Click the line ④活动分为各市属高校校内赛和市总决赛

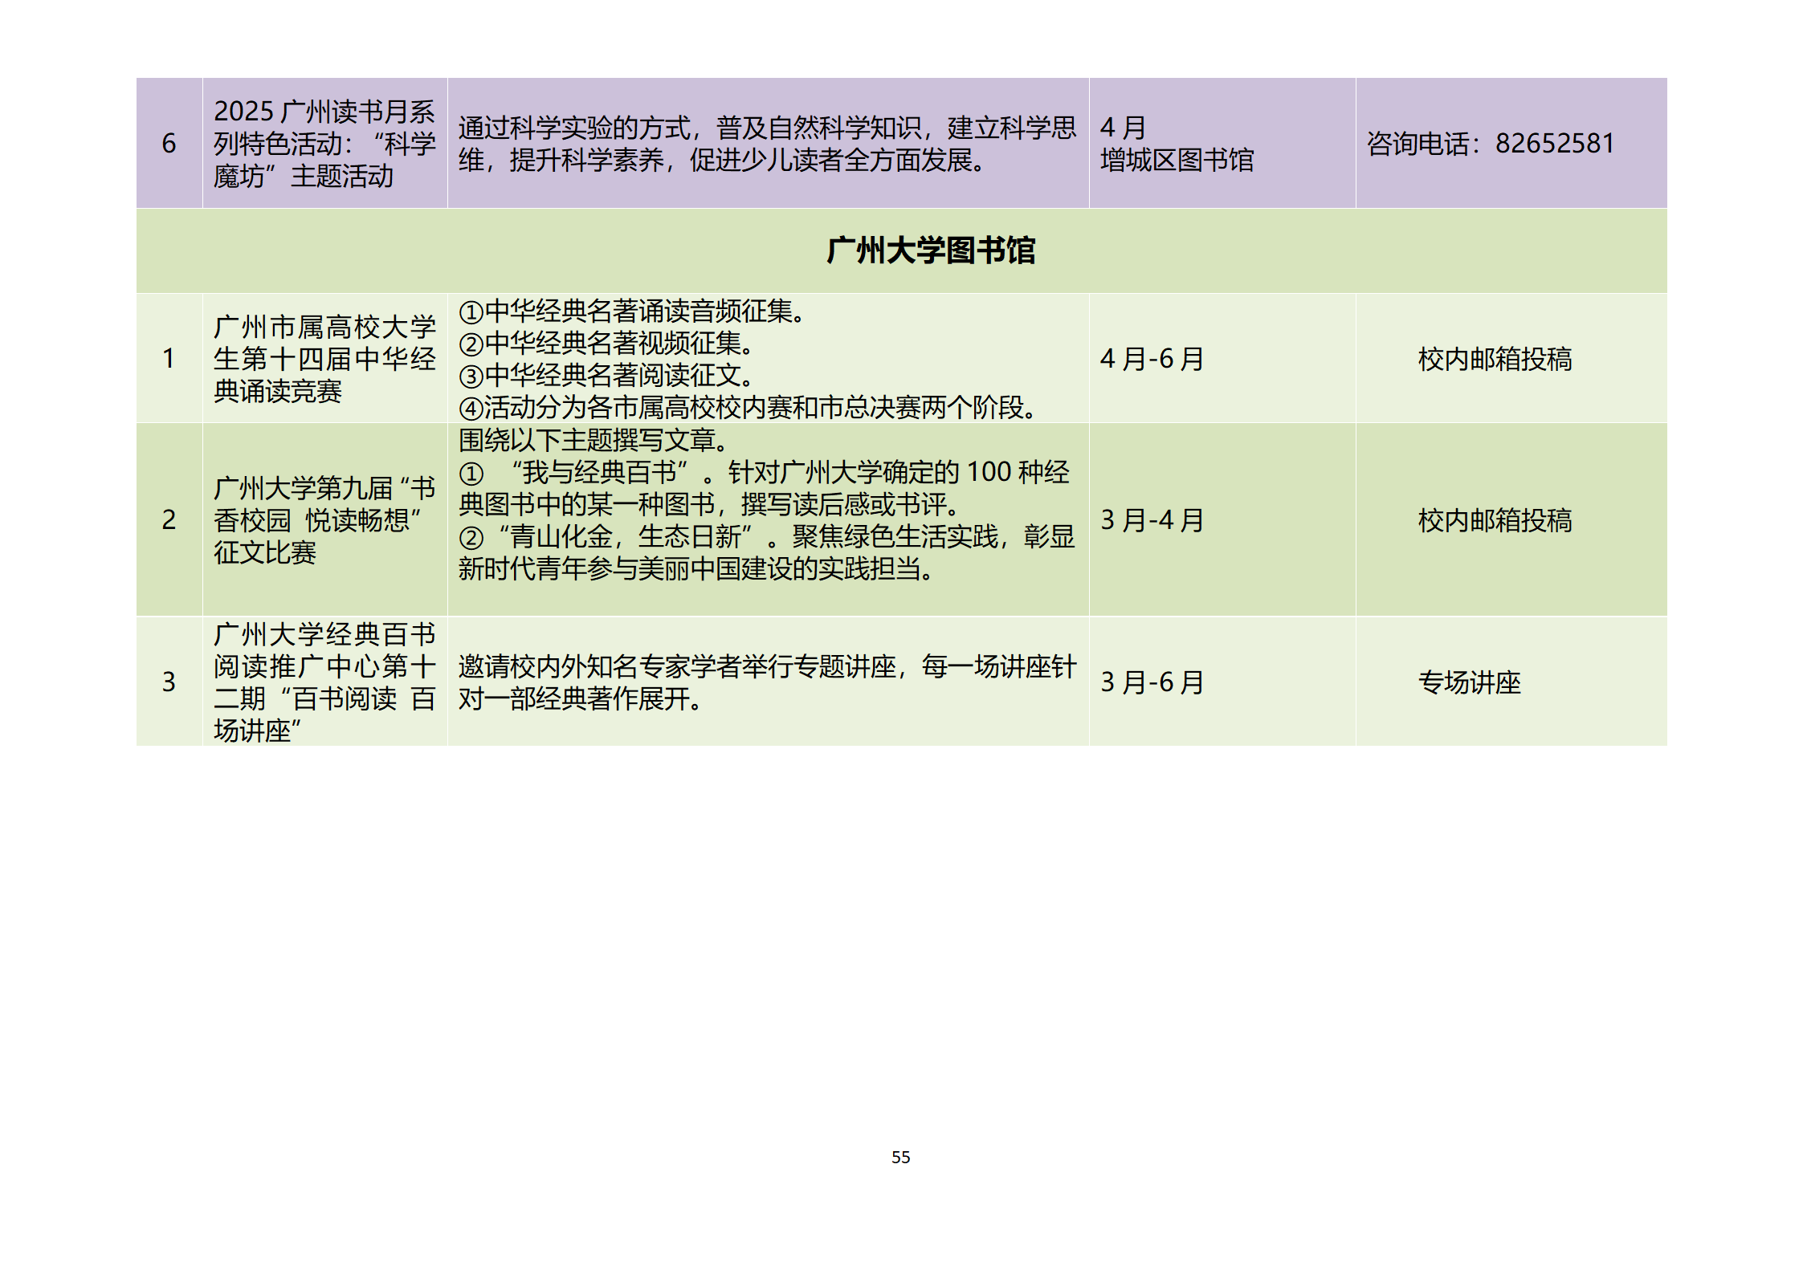[x=749, y=408]
